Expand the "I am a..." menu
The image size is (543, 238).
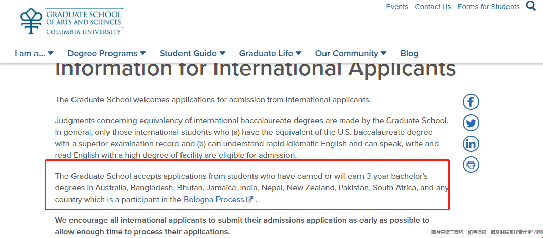(34, 53)
